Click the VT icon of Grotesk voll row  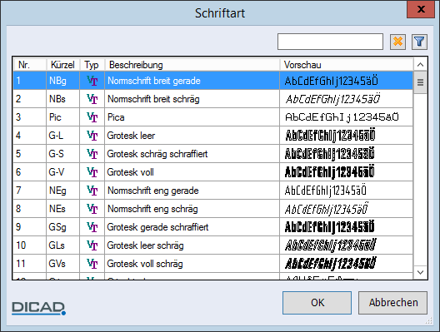coord(92,172)
